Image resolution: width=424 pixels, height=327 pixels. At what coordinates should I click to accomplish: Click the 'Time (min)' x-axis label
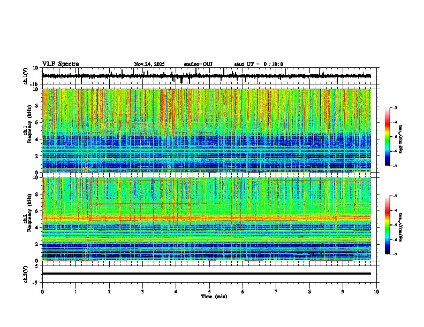coord(214,297)
